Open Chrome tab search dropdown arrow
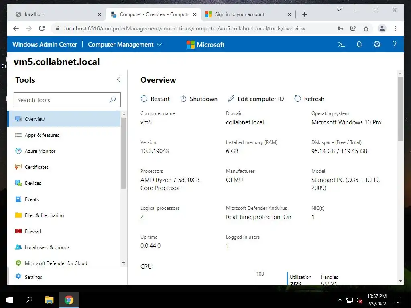The height and width of the screenshot is (308, 411). pos(339,10)
